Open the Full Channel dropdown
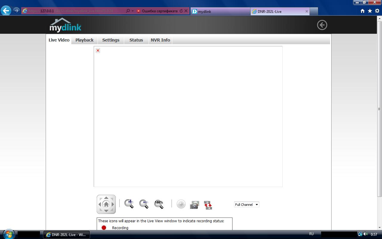 point(247,205)
